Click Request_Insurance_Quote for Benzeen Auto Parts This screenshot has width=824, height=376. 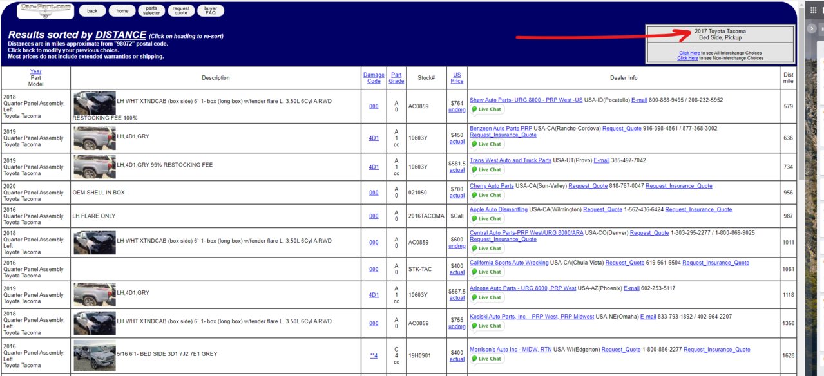click(x=503, y=135)
